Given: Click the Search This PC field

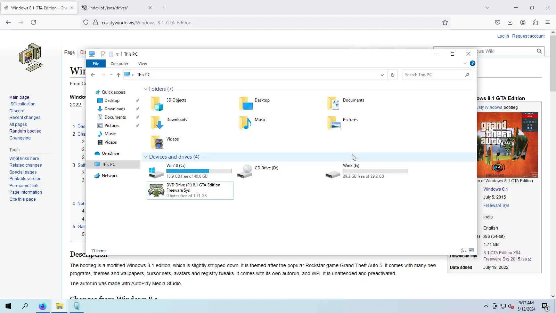Looking at the screenshot, I should click(x=437, y=75).
